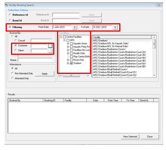The image size is (166, 150).
Task: Click the Client lookup browse button
Action: tap(50, 51)
